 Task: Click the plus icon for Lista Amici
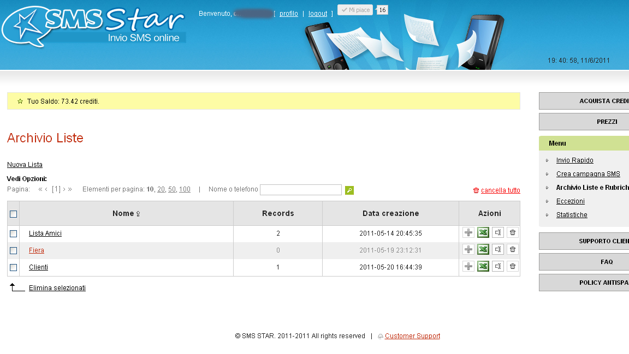point(468,233)
